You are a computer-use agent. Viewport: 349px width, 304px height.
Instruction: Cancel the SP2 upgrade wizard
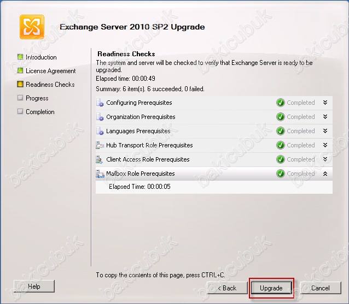[321, 288]
